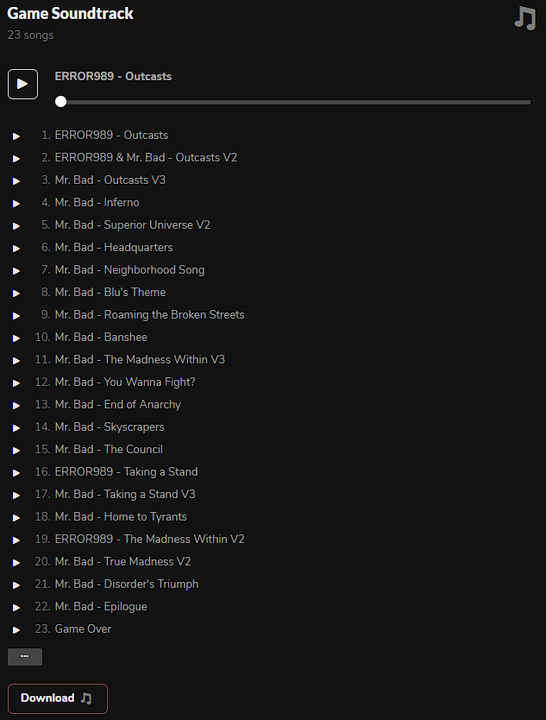
Task: Select Mr. Bad - Headquarters title
Action: pyautogui.click(x=114, y=247)
